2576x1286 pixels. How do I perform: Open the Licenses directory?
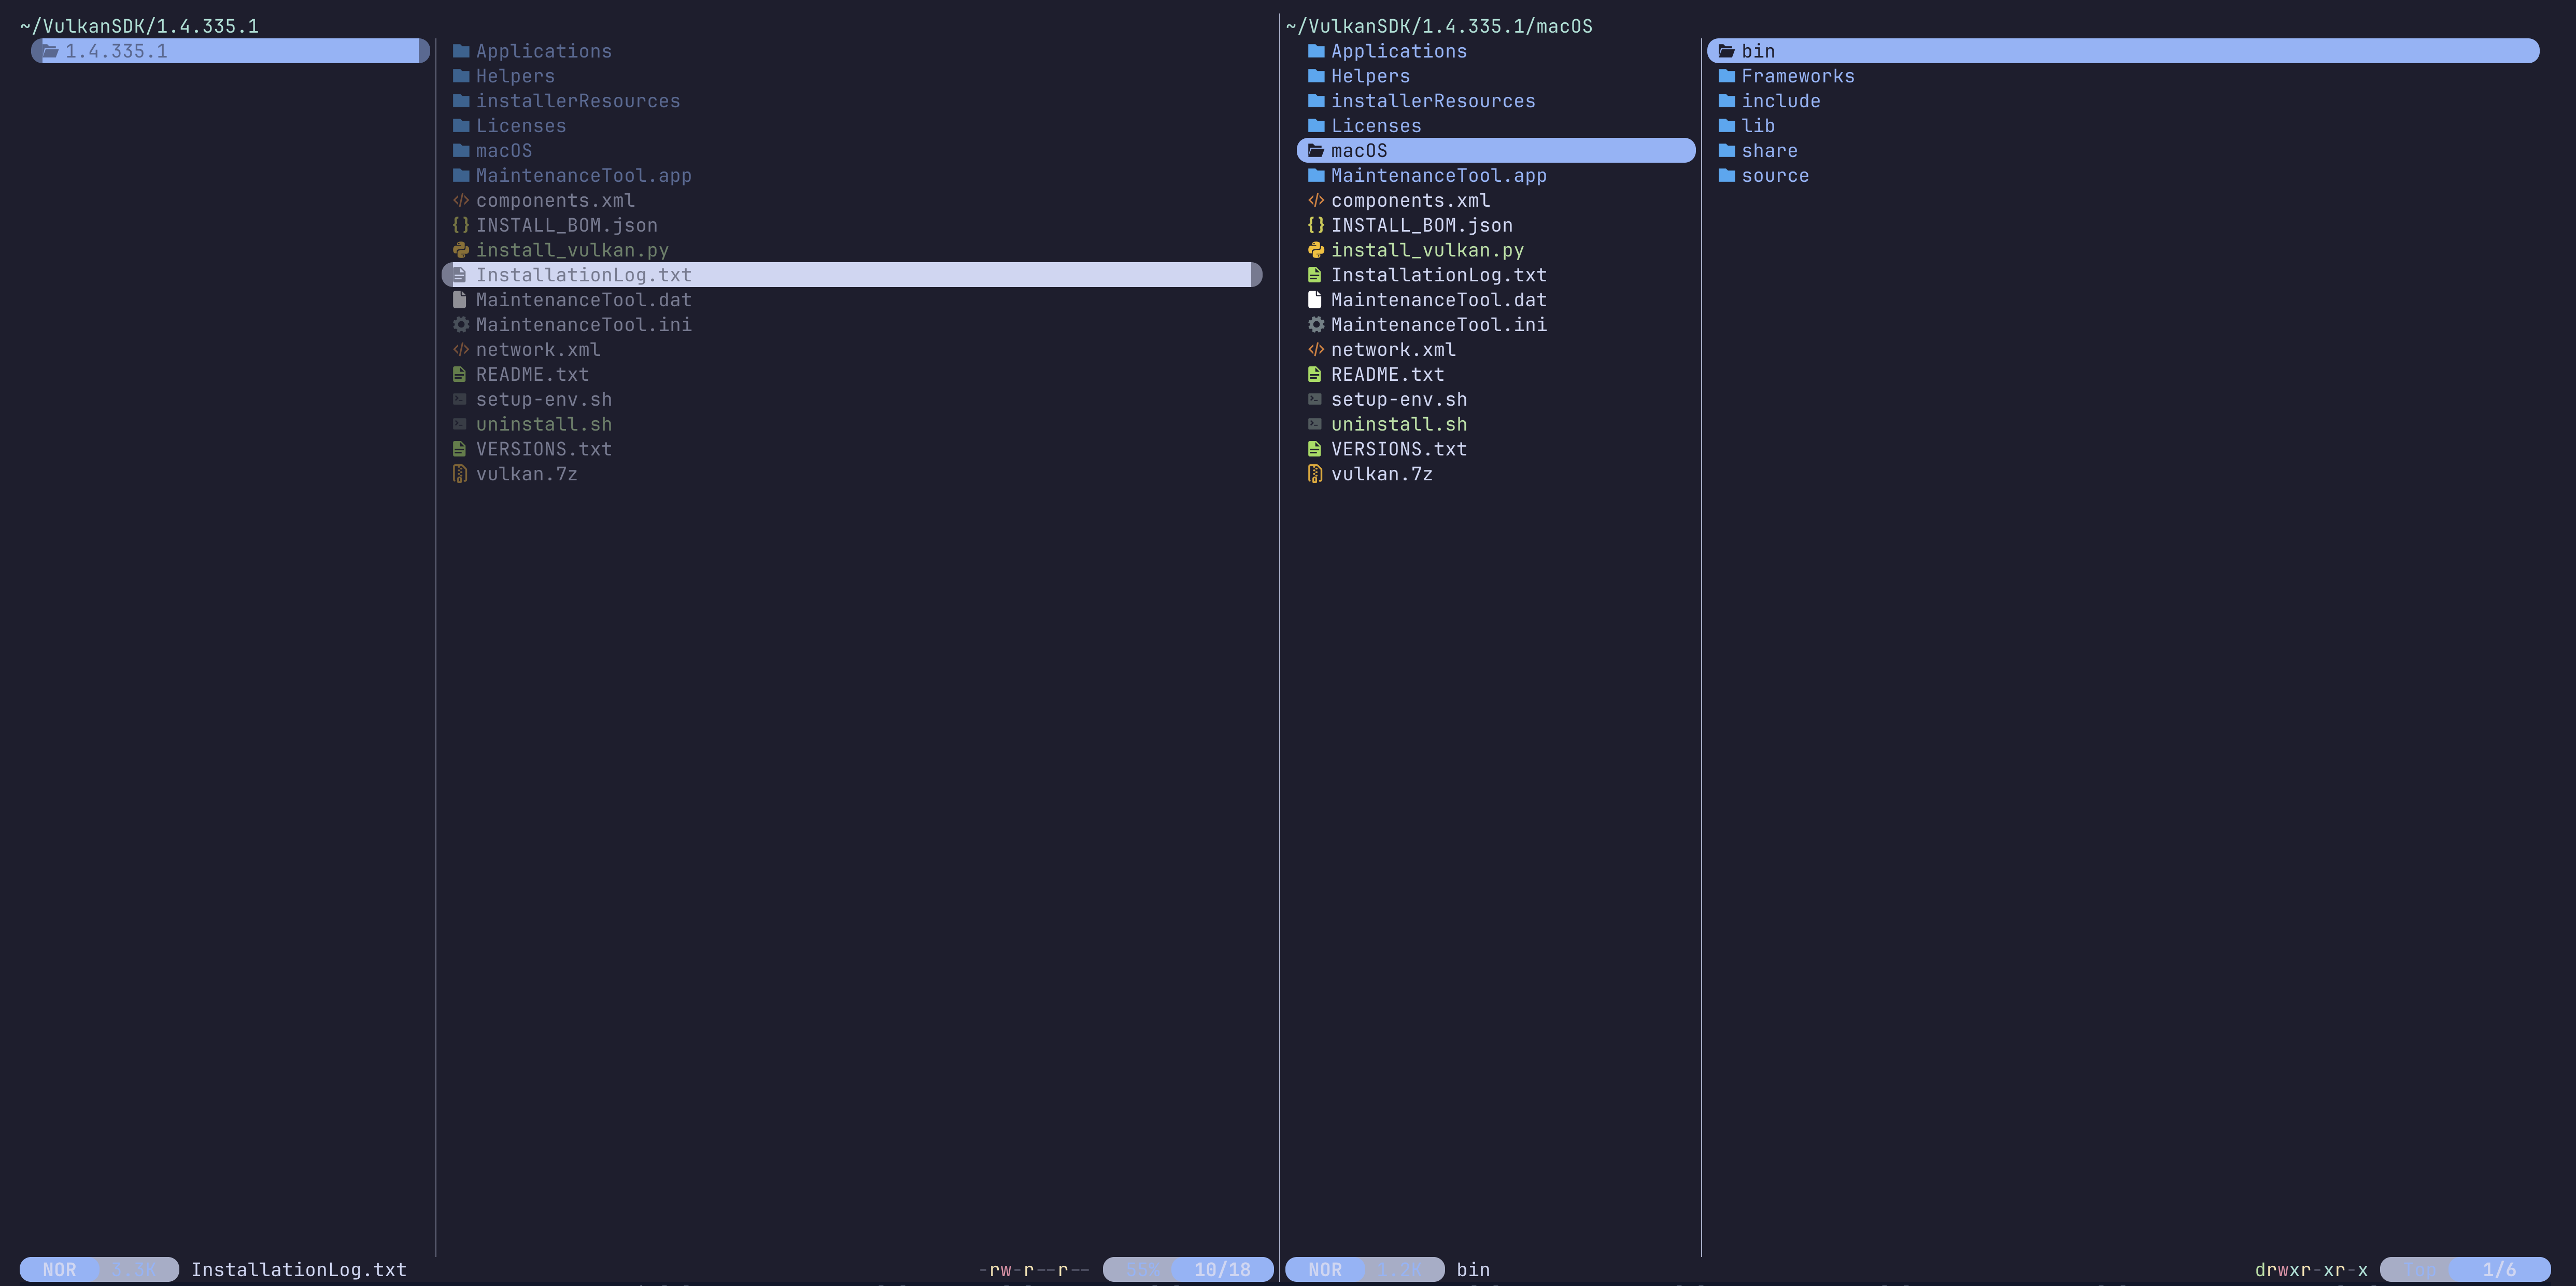521,125
